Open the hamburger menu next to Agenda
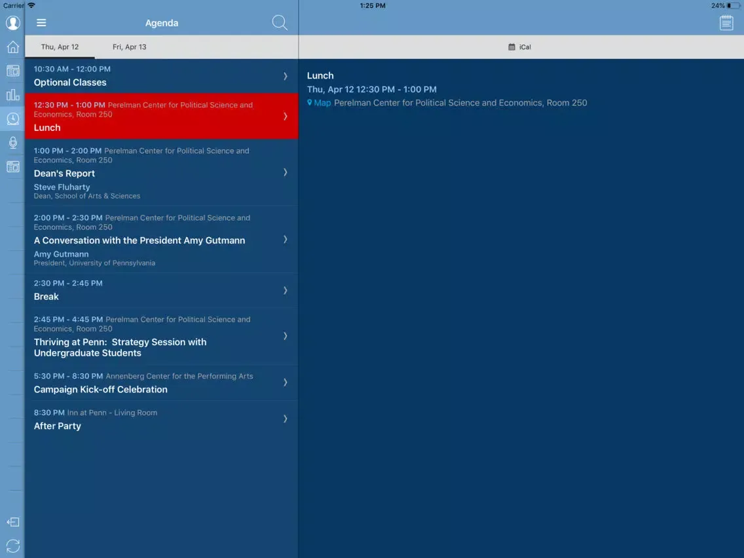This screenshot has height=558, width=744. tap(41, 23)
